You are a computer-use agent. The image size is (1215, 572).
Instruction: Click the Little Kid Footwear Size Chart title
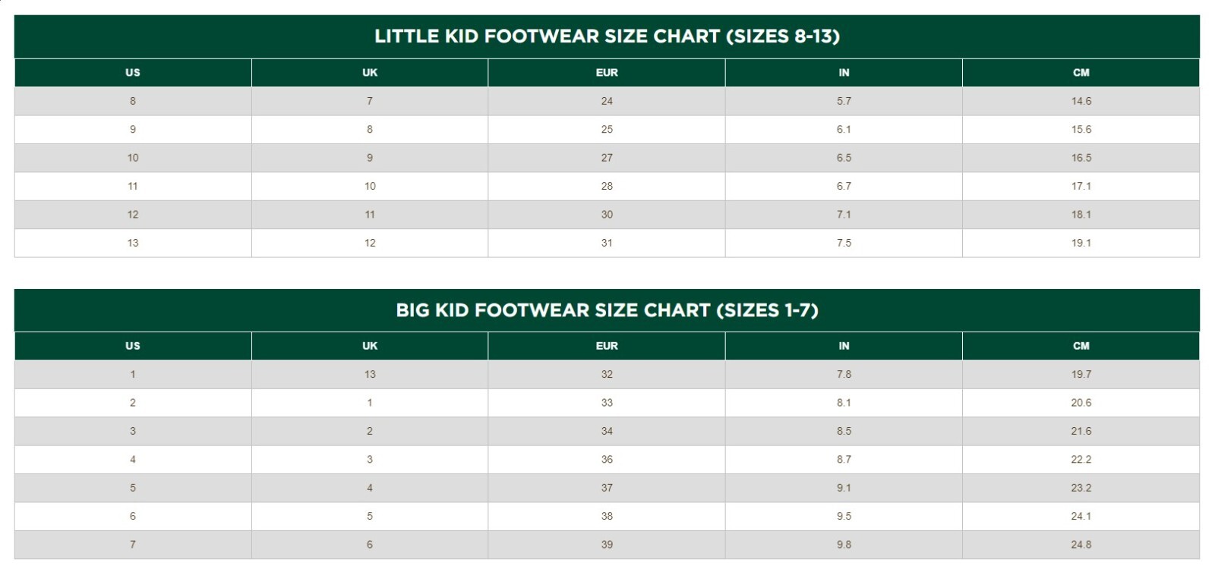click(x=607, y=36)
